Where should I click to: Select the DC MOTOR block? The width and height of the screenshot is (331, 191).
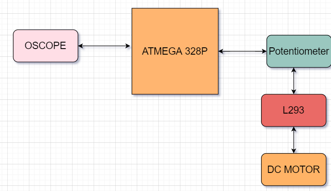click(293, 169)
